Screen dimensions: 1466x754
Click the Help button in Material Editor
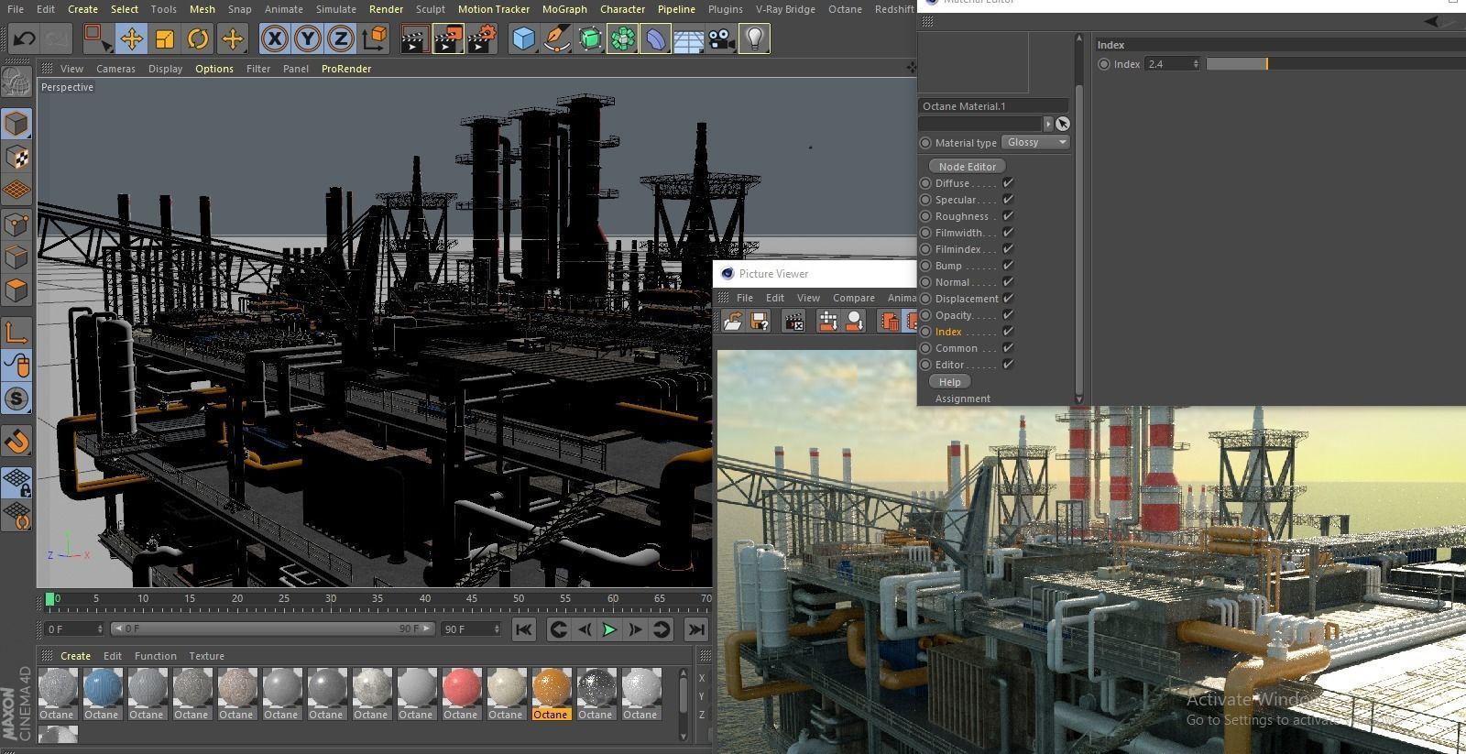[x=949, y=382]
